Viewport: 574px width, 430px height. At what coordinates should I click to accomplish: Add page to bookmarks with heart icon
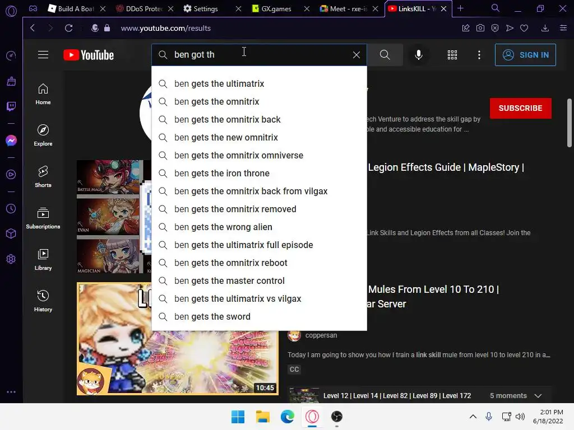(x=524, y=28)
